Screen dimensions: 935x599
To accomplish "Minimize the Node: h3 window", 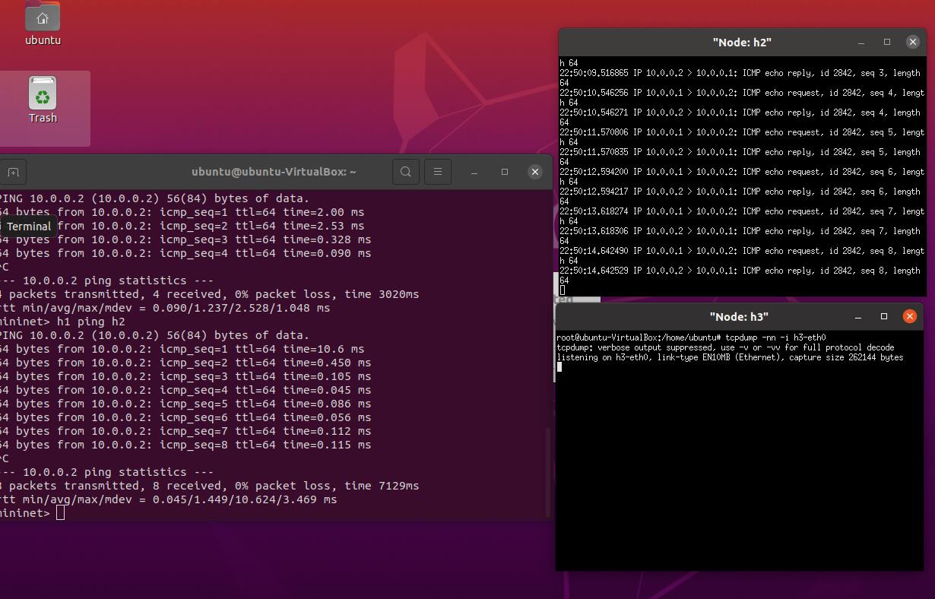I will (858, 316).
